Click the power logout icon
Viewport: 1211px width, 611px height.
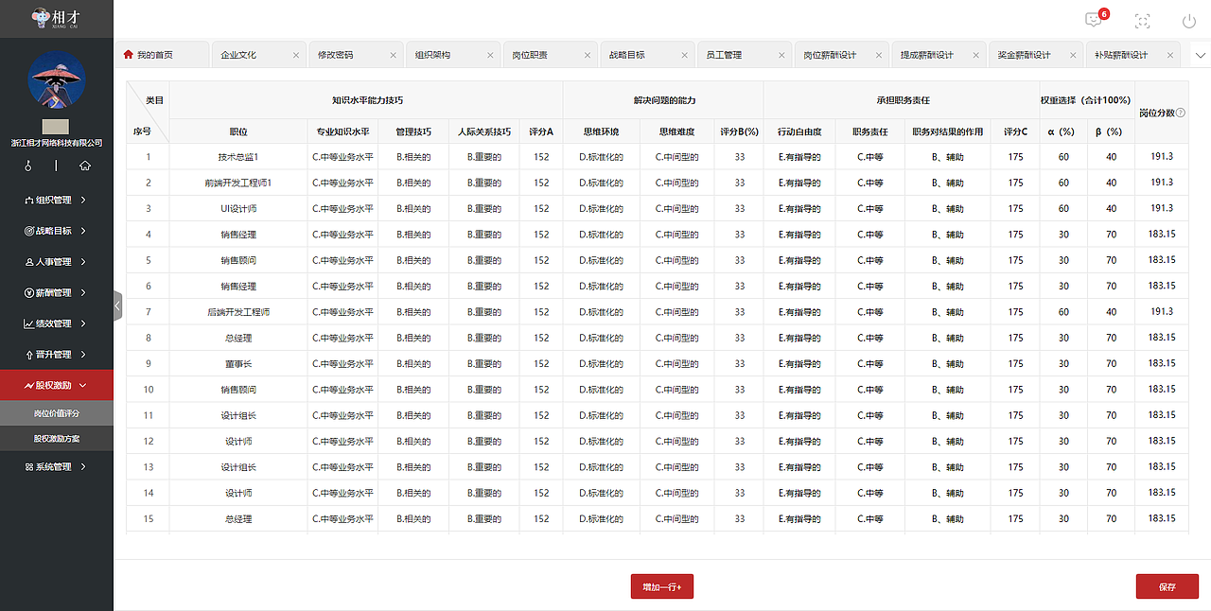tap(1188, 20)
